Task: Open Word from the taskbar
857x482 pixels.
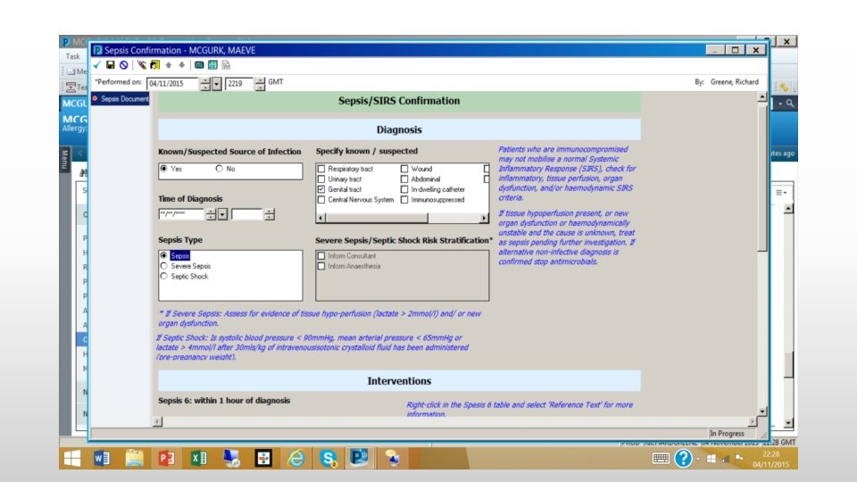Action: click(x=102, y=458)
